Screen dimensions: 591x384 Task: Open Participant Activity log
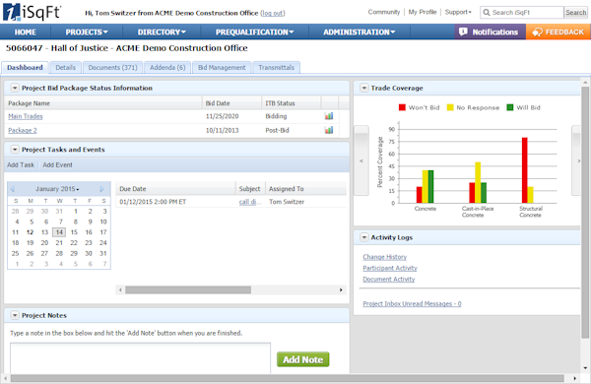tap(390, 268)
